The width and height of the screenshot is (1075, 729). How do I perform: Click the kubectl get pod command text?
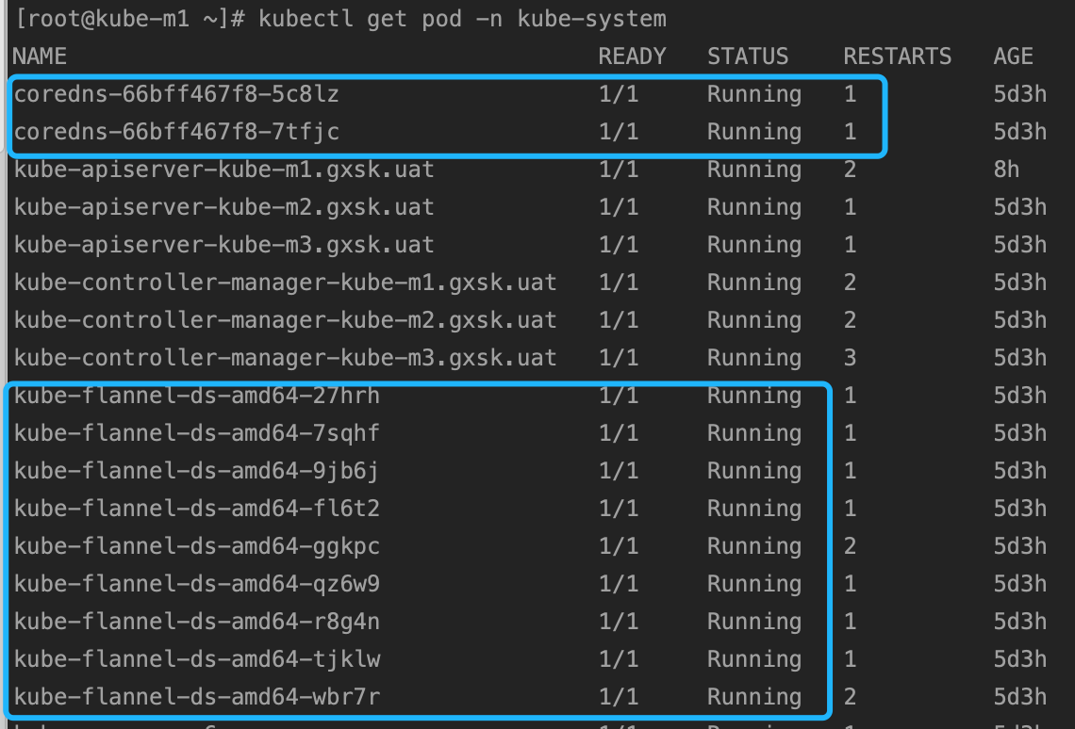(x=455, y=19)
